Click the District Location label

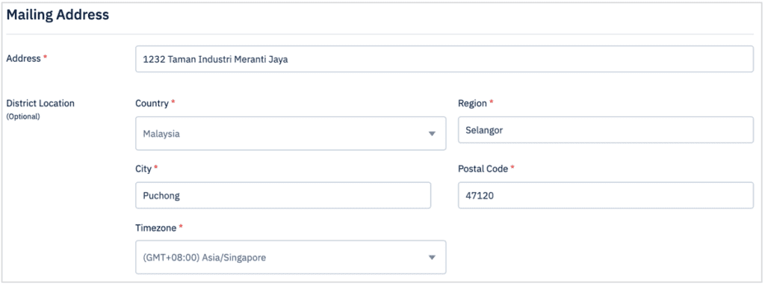point(40,103)
